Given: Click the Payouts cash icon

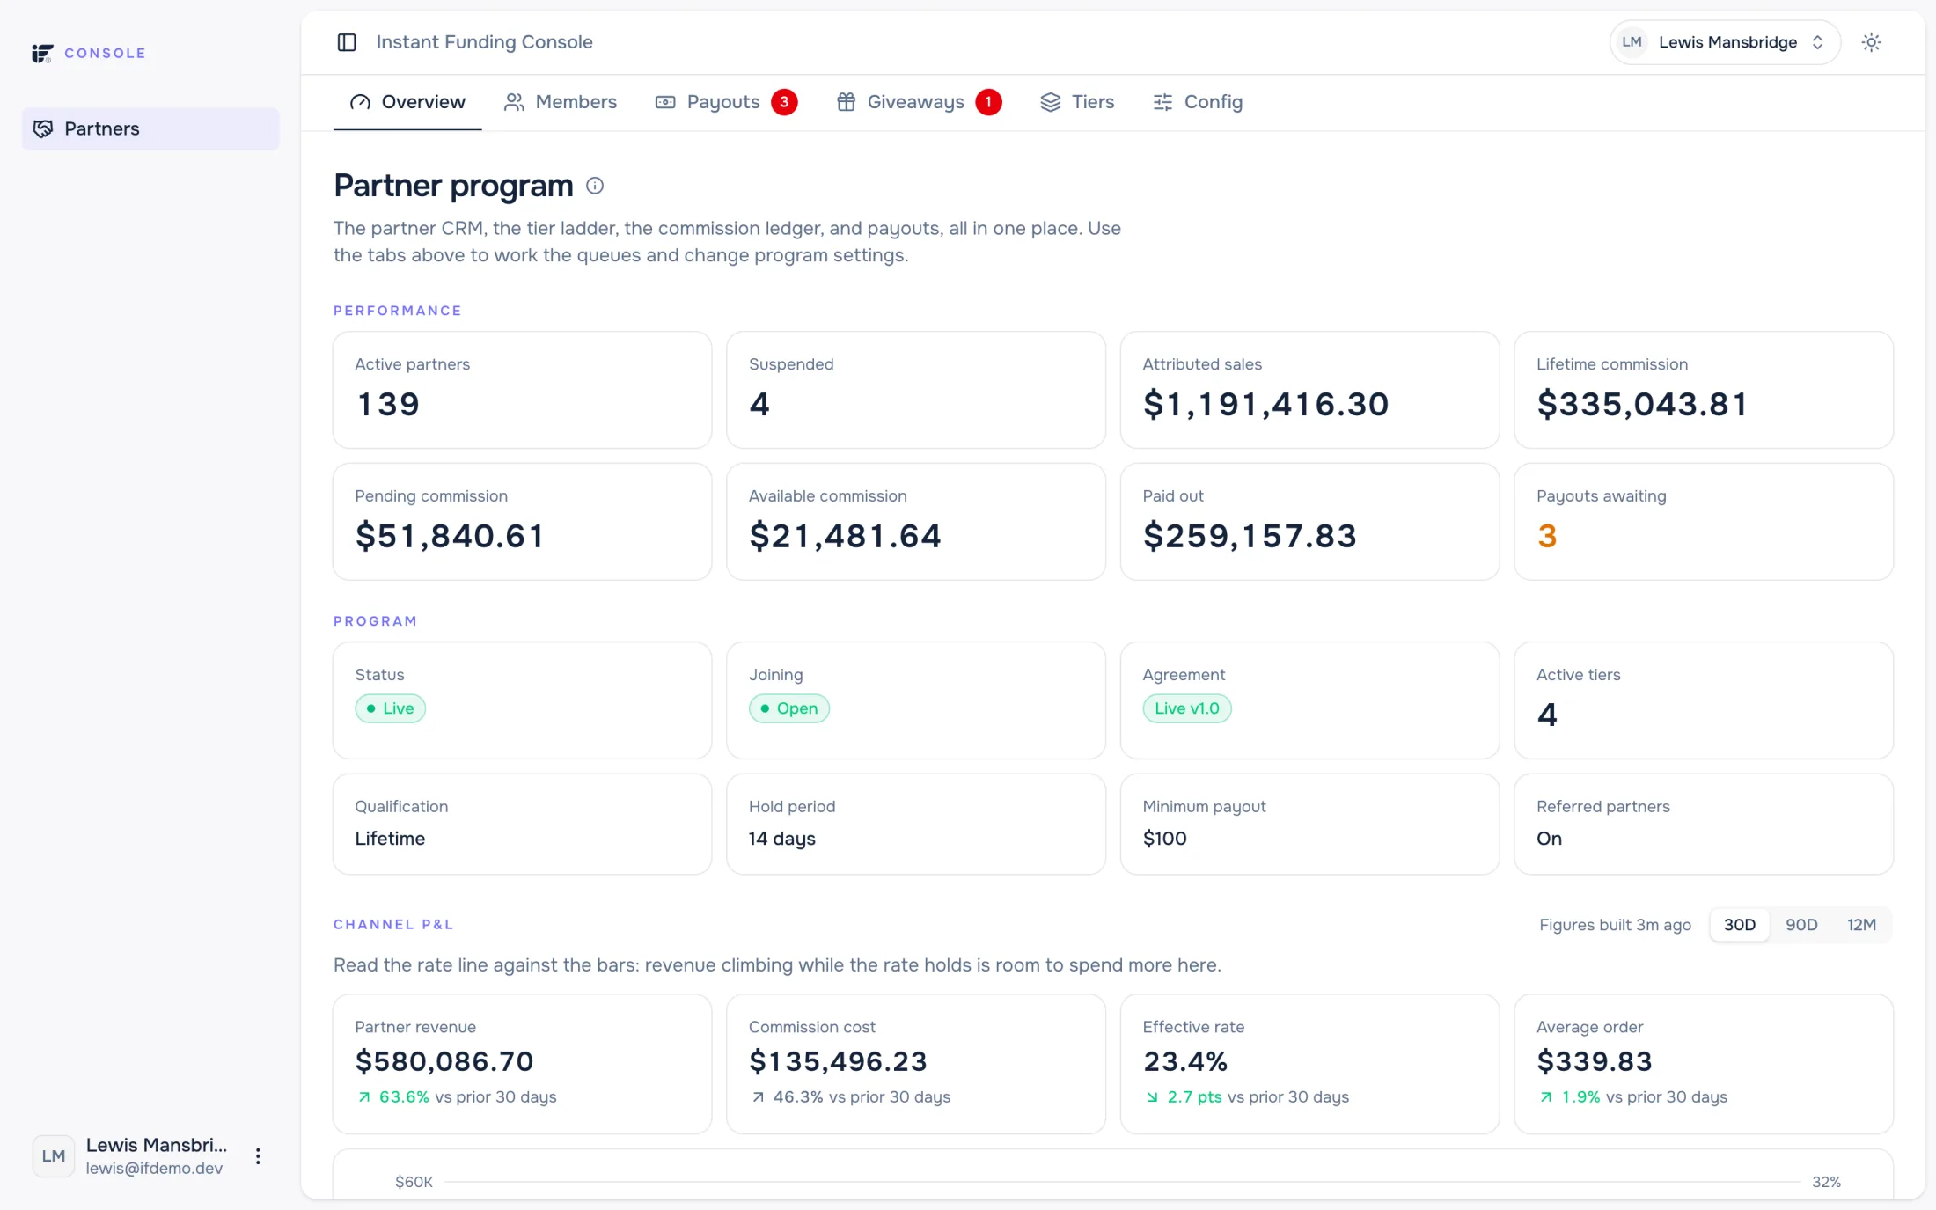Looking at the screenshot, I should 665,102.
